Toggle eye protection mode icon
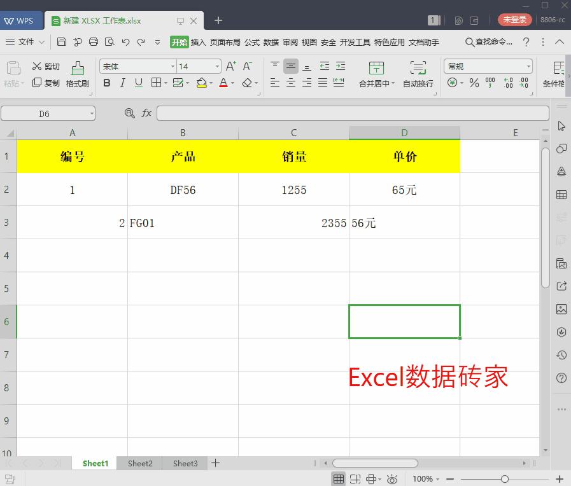Image resolution: width=571 pixels, height=486 pixels. 392,479
